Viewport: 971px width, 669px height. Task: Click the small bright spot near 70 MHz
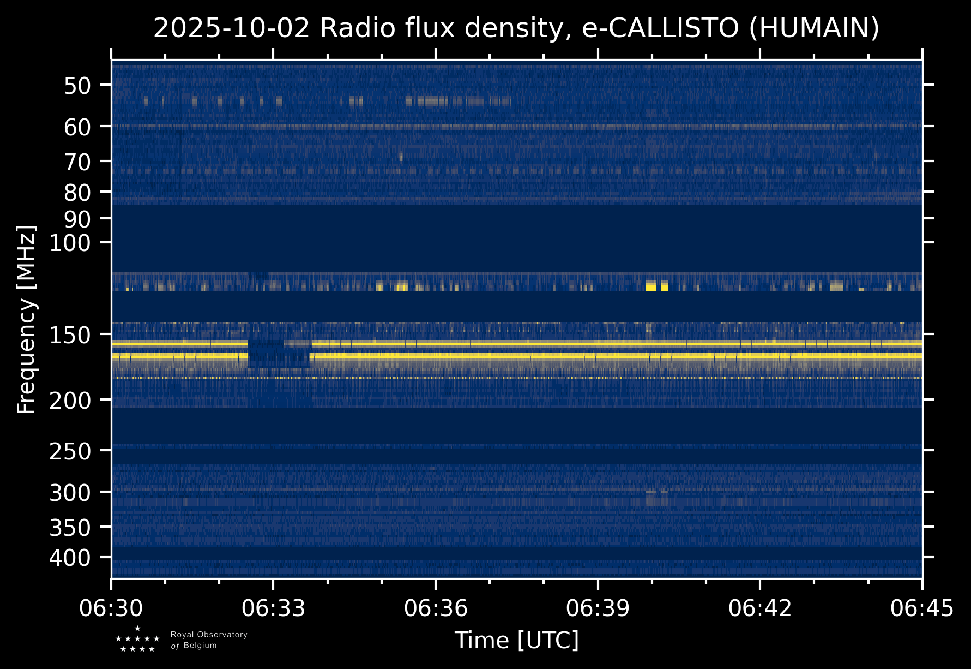click(x=401, y=157)
